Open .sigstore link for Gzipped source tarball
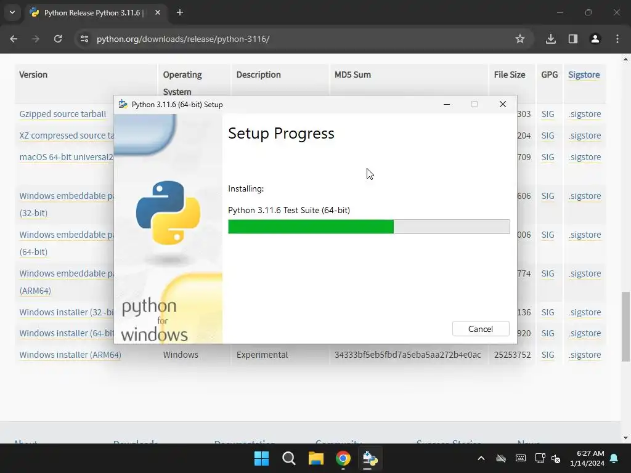This screenshot has width=631, height=473. coord(585,114)
